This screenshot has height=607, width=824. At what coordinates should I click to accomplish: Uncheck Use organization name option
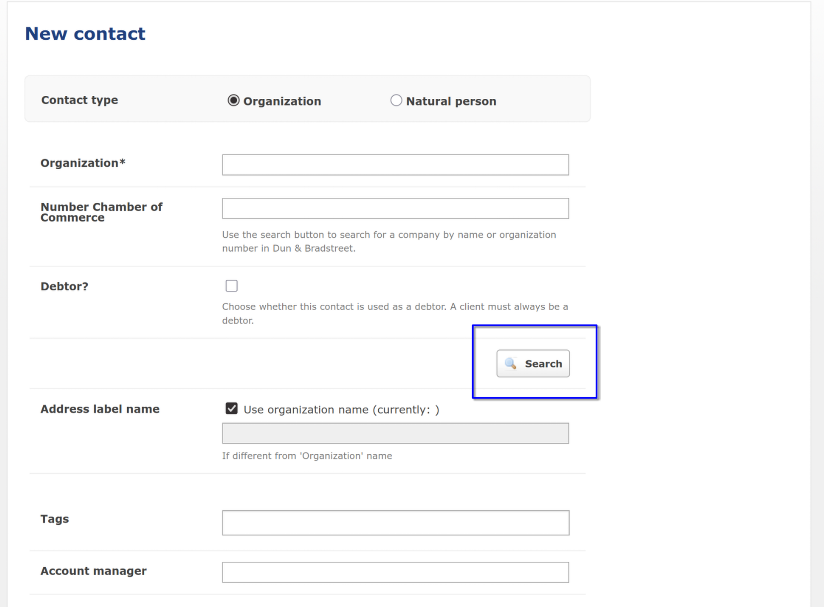pyautogui.click(x=232, y=408)
